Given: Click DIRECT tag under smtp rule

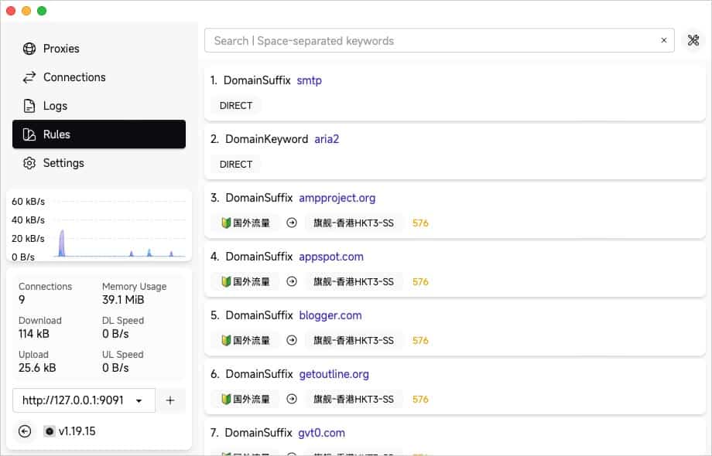Looking at the screenshot, I should tap(236, 106).
